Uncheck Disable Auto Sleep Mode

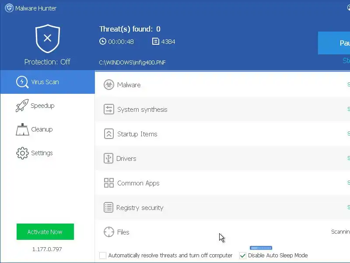click(243, 256)
